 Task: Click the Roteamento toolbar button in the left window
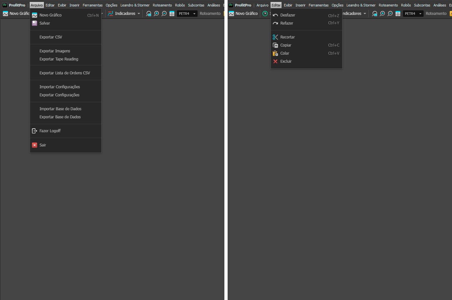(210, 14)
